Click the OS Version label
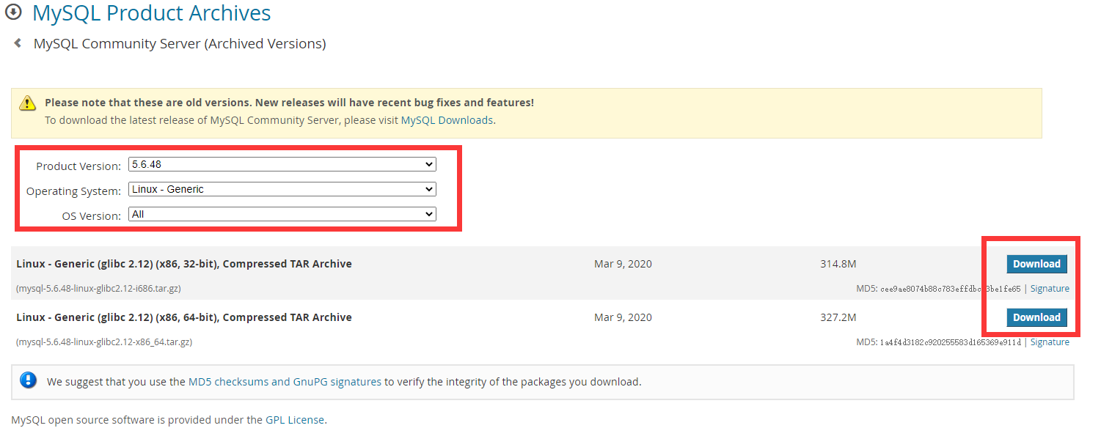Viewport: 1112px width, 439px height. point(92,216)
